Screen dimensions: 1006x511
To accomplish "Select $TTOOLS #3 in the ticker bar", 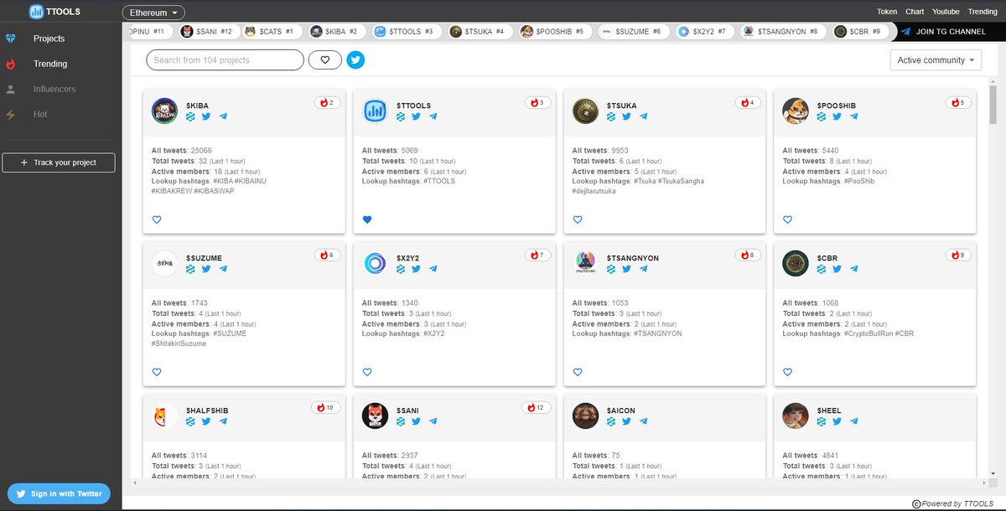I will pos(405,31).
